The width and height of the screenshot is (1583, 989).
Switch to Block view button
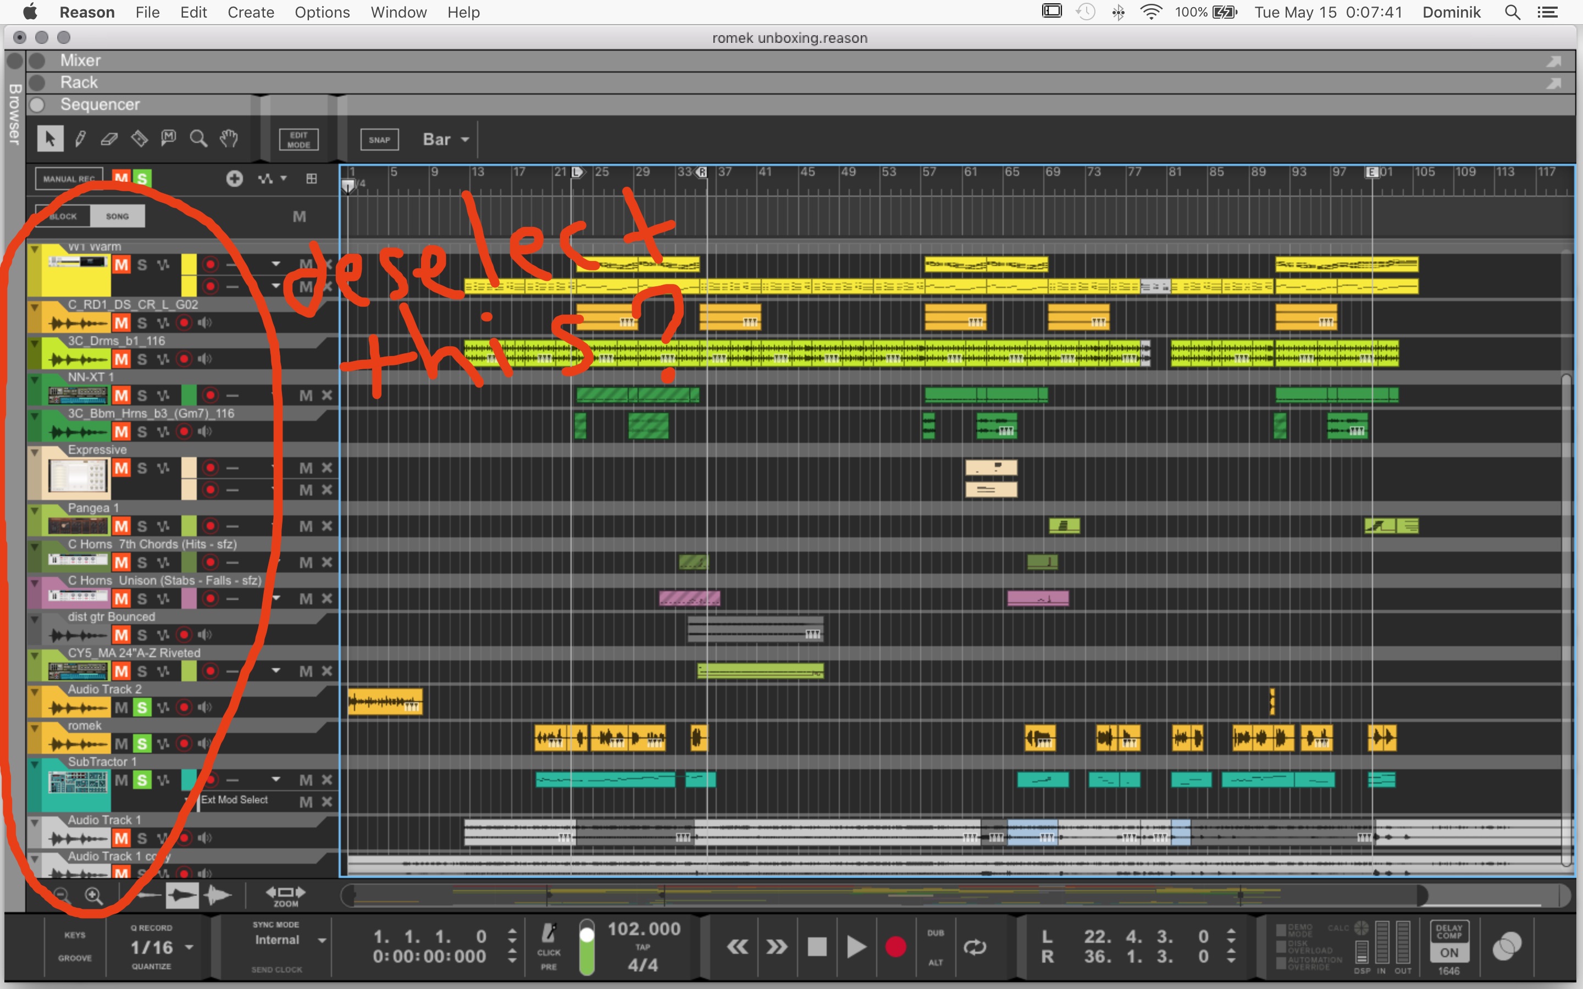pos(63,216)
